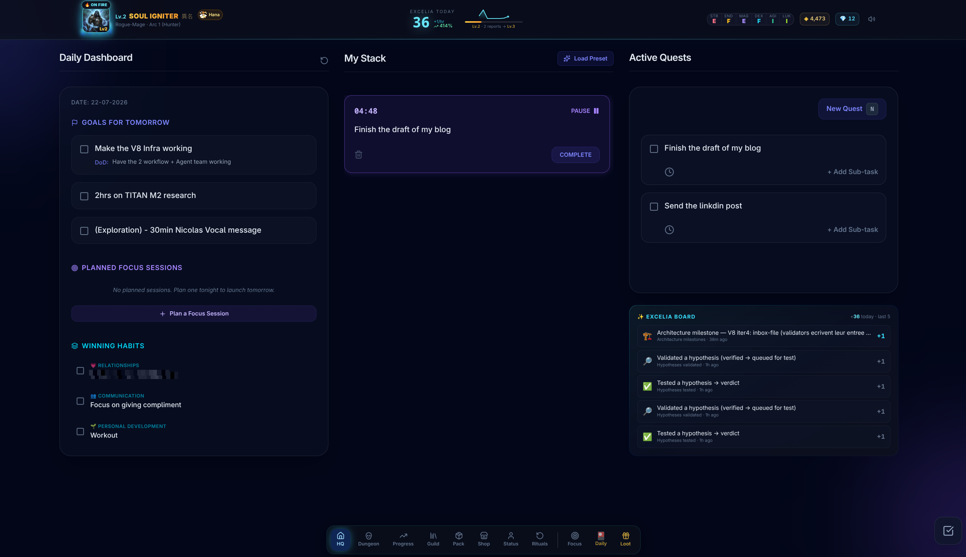966x557 pixels.
Task: Click the AGI stat rank
Action: point(773,19)
